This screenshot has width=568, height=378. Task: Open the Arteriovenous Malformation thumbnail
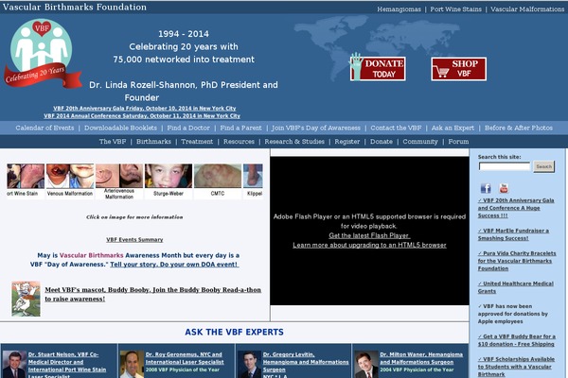pos(119,181)
